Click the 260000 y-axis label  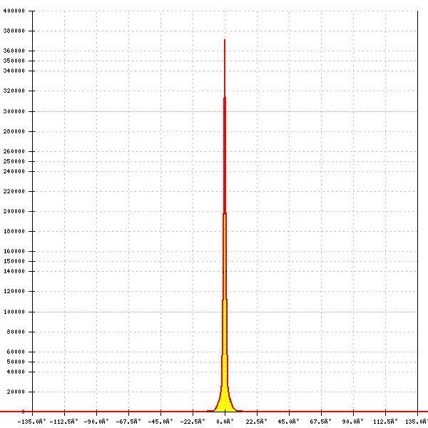(14, 151)
